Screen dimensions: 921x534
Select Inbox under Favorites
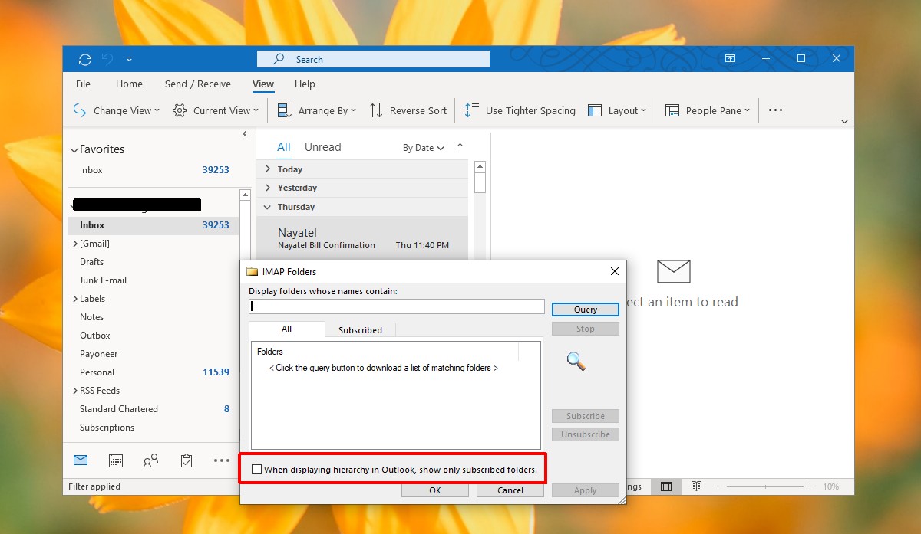(153, 170)
